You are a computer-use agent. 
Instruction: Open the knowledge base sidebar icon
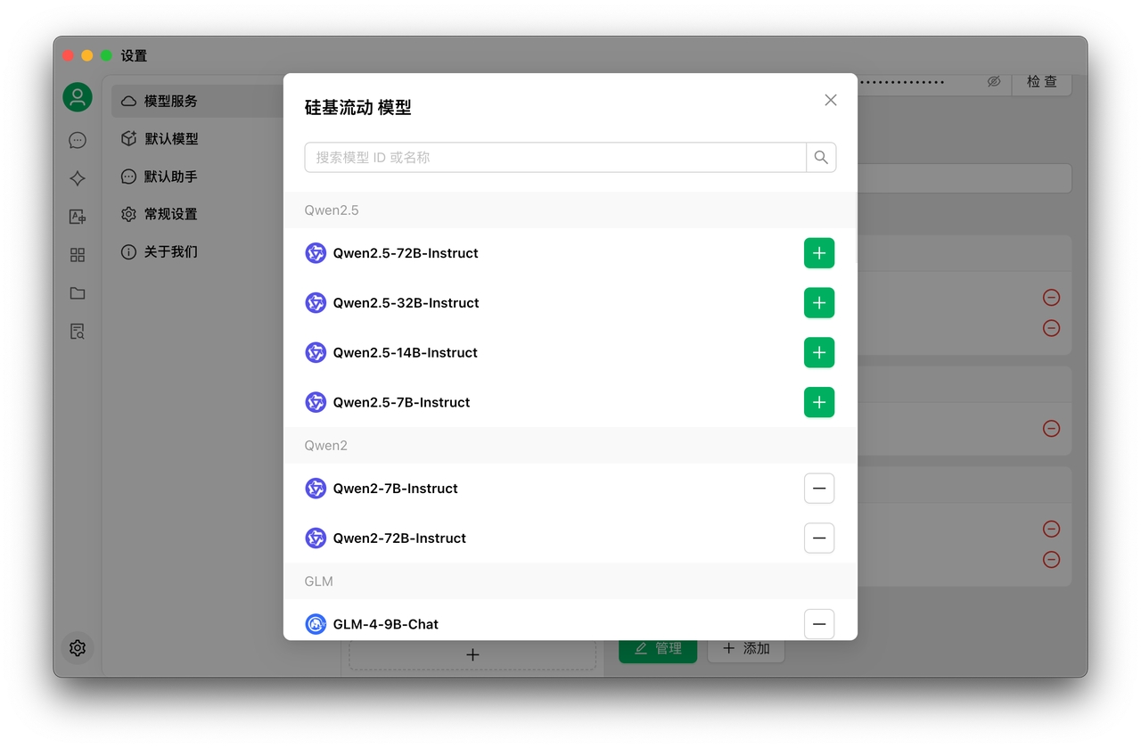click(x=78, y=332)
